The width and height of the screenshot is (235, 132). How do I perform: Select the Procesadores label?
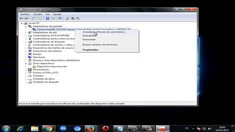(x=41, y=70)
